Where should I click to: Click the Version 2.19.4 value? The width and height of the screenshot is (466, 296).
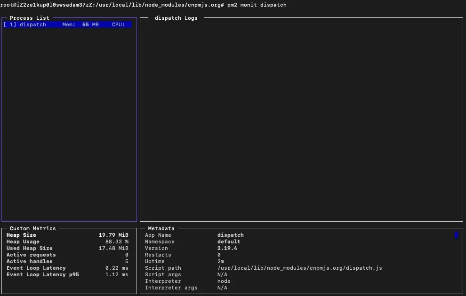pos(227,248)
